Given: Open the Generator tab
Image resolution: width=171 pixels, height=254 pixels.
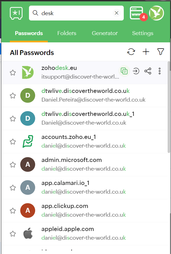Looking at the screenshot, I should [105, 33].
